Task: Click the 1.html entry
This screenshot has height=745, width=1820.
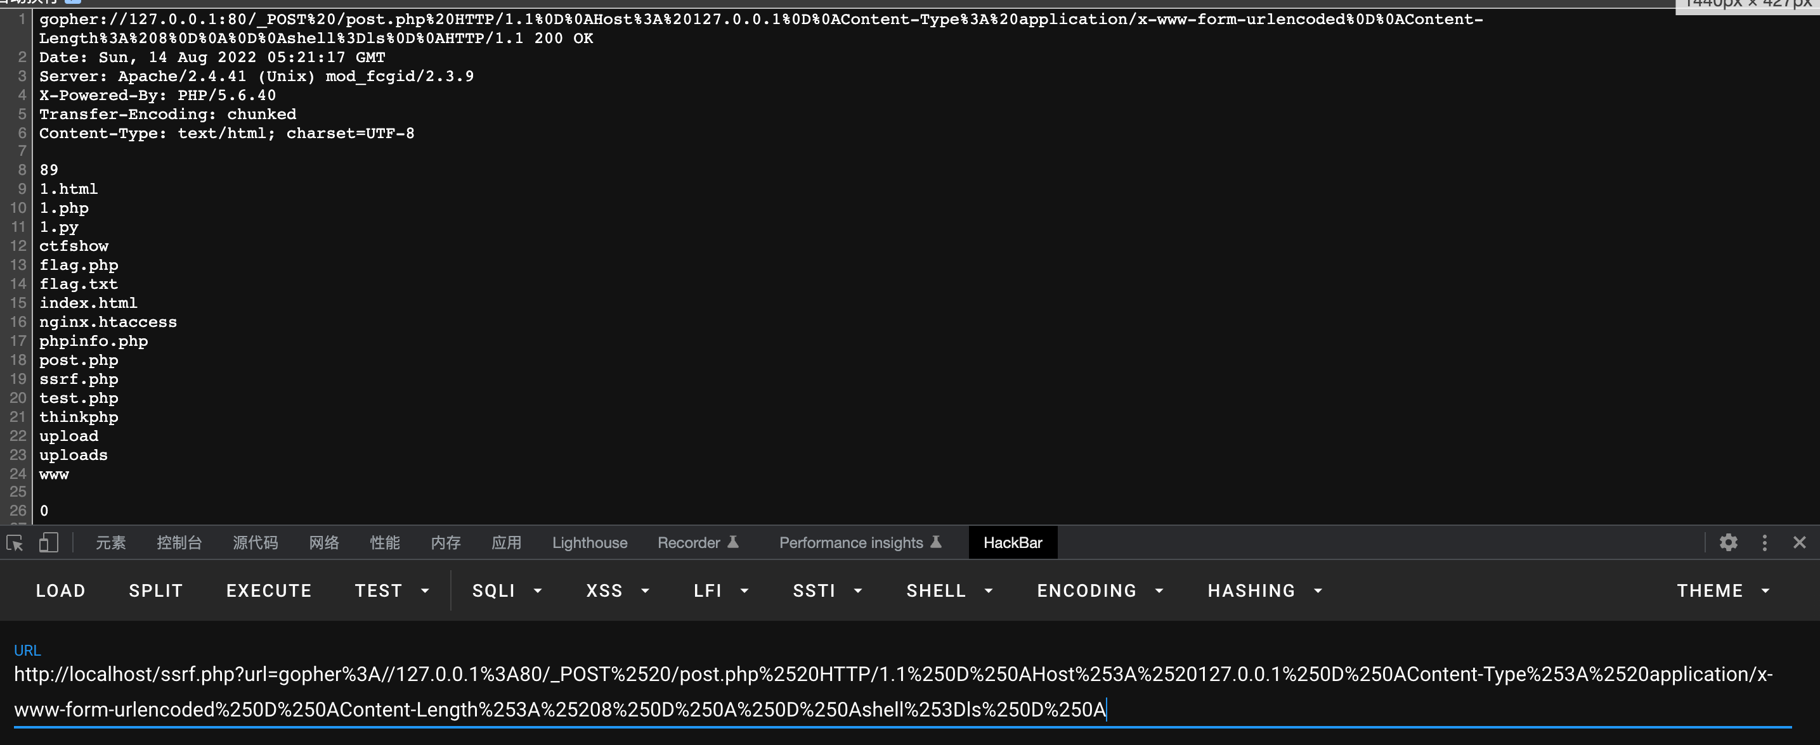Action: pyautogui.click(x=68, y=189)
